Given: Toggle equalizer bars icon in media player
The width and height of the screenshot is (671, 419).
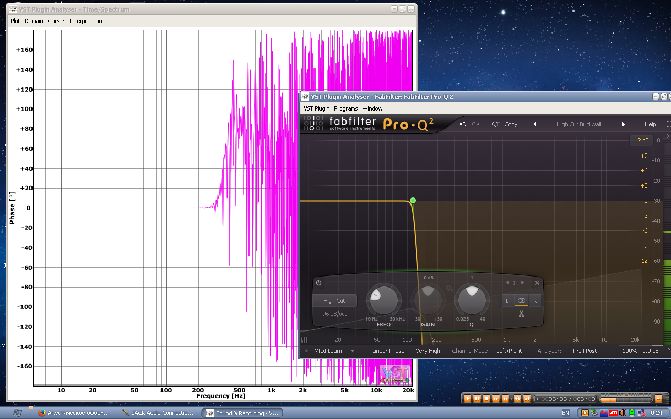Looking at the screenshot, I should coord(527,399).
